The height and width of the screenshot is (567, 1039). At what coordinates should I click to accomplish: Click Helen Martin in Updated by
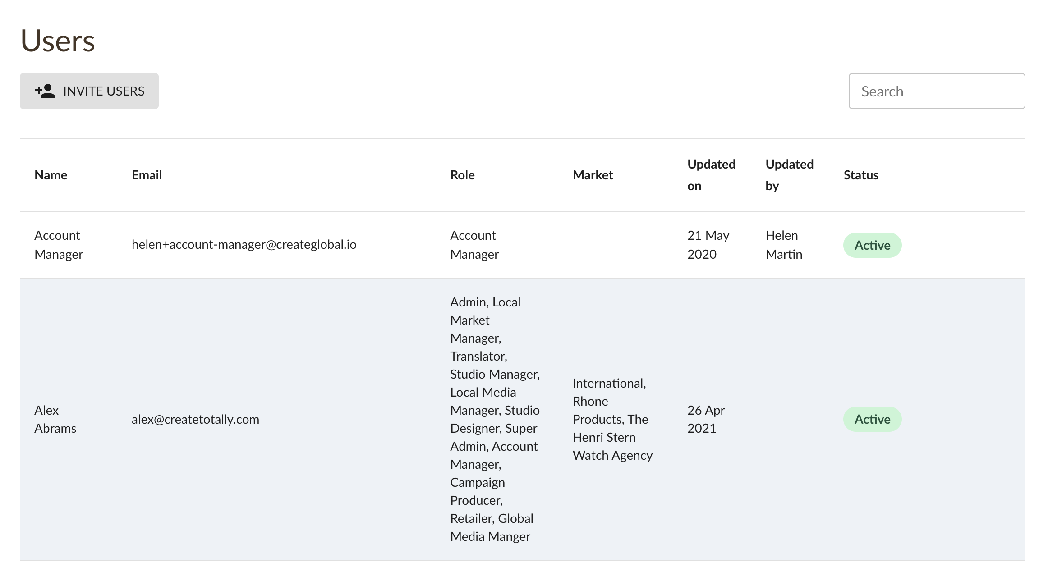784,245
